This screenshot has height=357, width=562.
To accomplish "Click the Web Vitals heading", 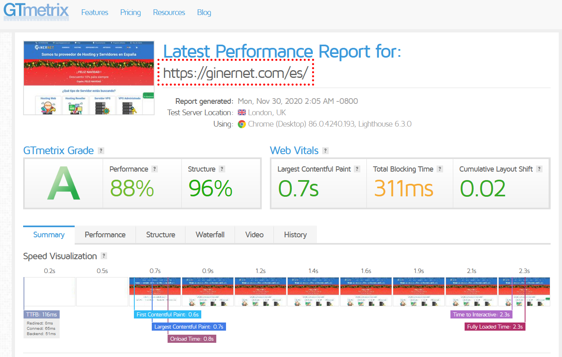I will pos(294,151).
